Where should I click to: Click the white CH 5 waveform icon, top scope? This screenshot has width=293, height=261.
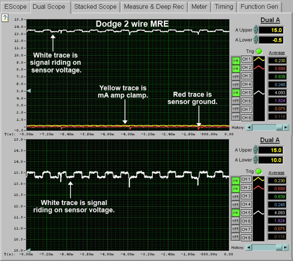click(x=259, y=92)
